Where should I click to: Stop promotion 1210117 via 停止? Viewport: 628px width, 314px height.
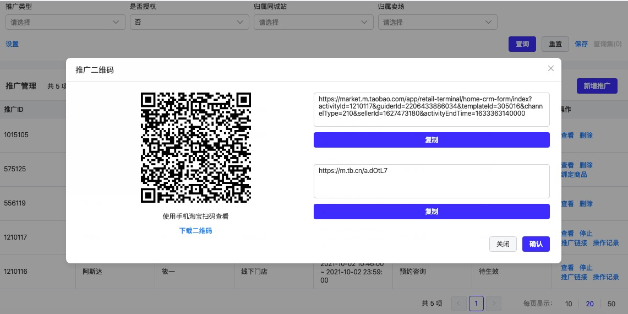586,234
